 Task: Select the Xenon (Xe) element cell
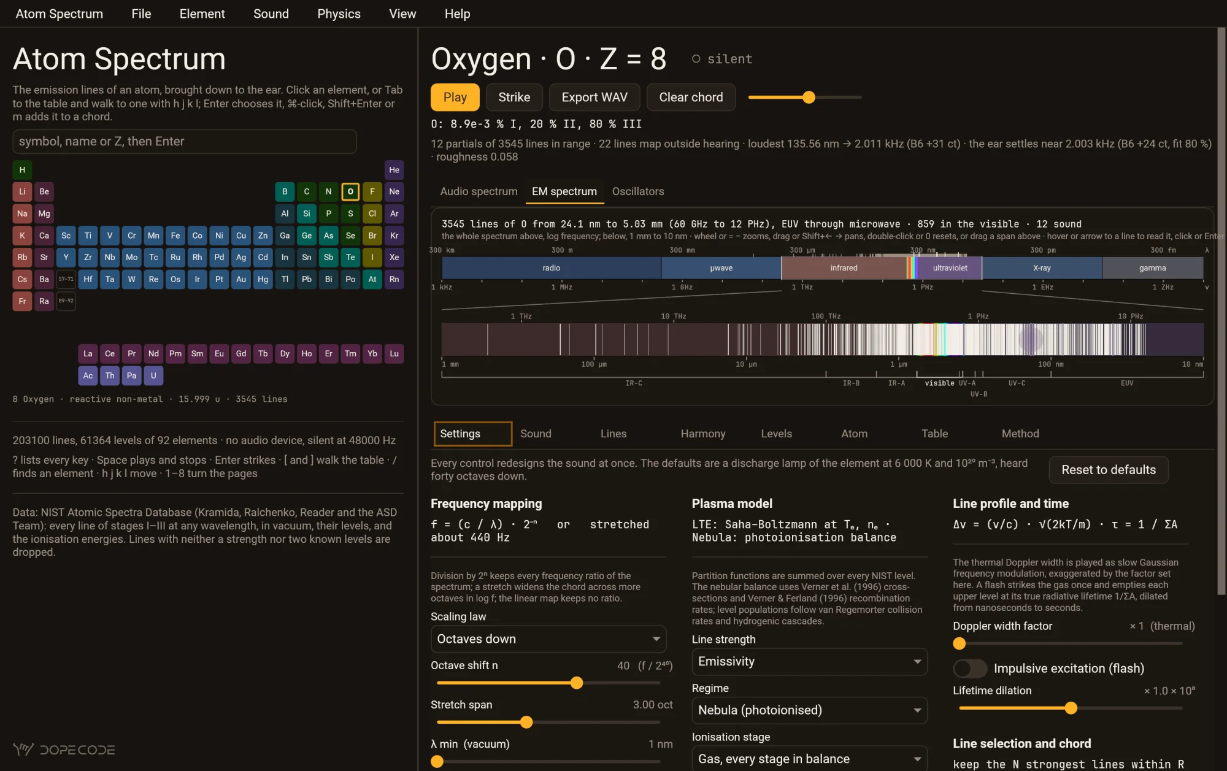pos(394,257)
